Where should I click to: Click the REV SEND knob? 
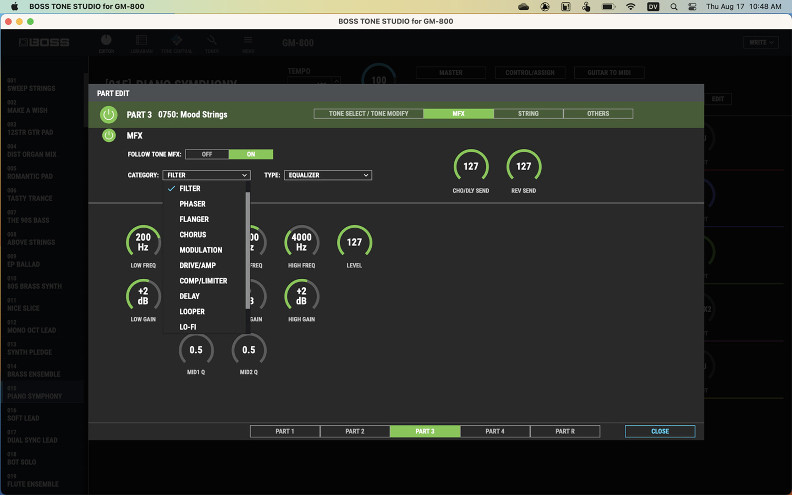[523, 166]
